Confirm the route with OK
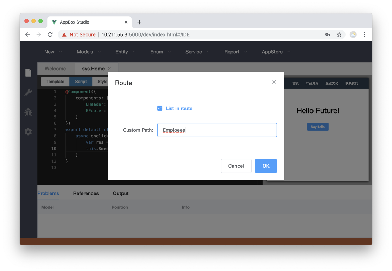 click(x=266, y=166)
